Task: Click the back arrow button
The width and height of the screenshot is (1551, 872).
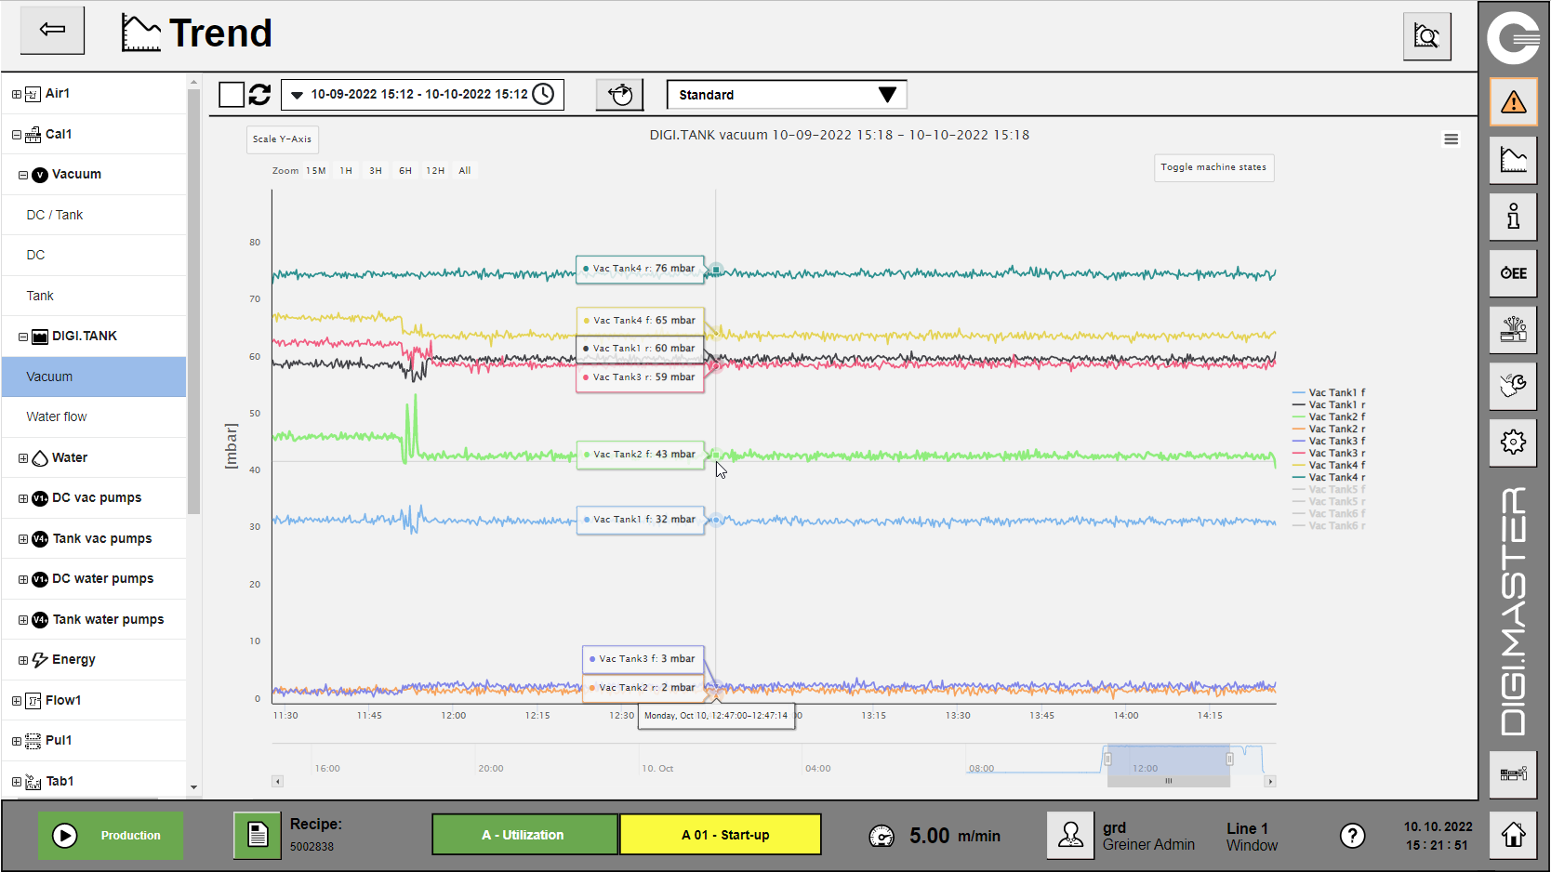Action: point(52,31)
